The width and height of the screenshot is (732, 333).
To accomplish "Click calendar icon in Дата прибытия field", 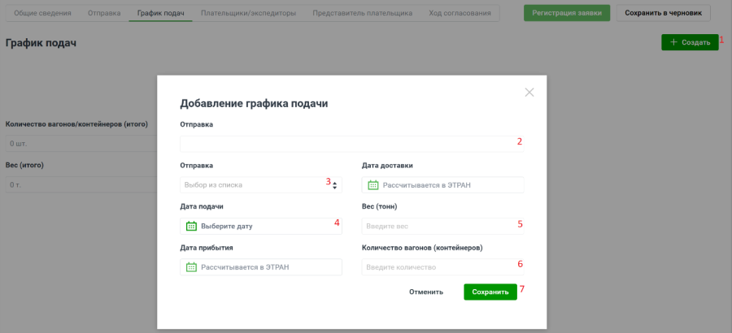I will [x=191, y=266].
